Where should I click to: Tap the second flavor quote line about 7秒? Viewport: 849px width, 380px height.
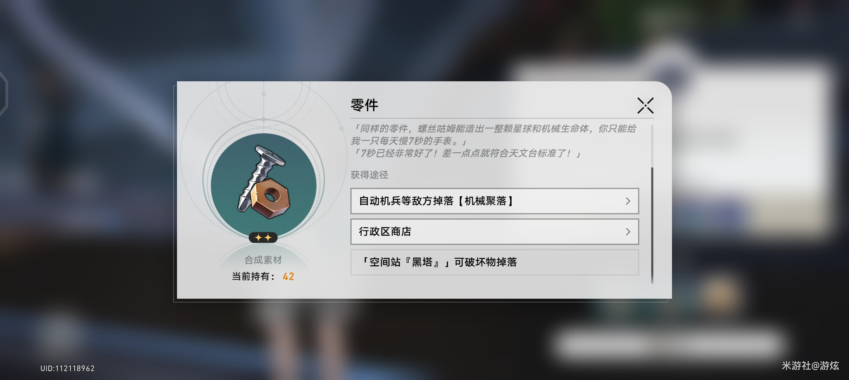pyautogui.click(x=466, y=153)
